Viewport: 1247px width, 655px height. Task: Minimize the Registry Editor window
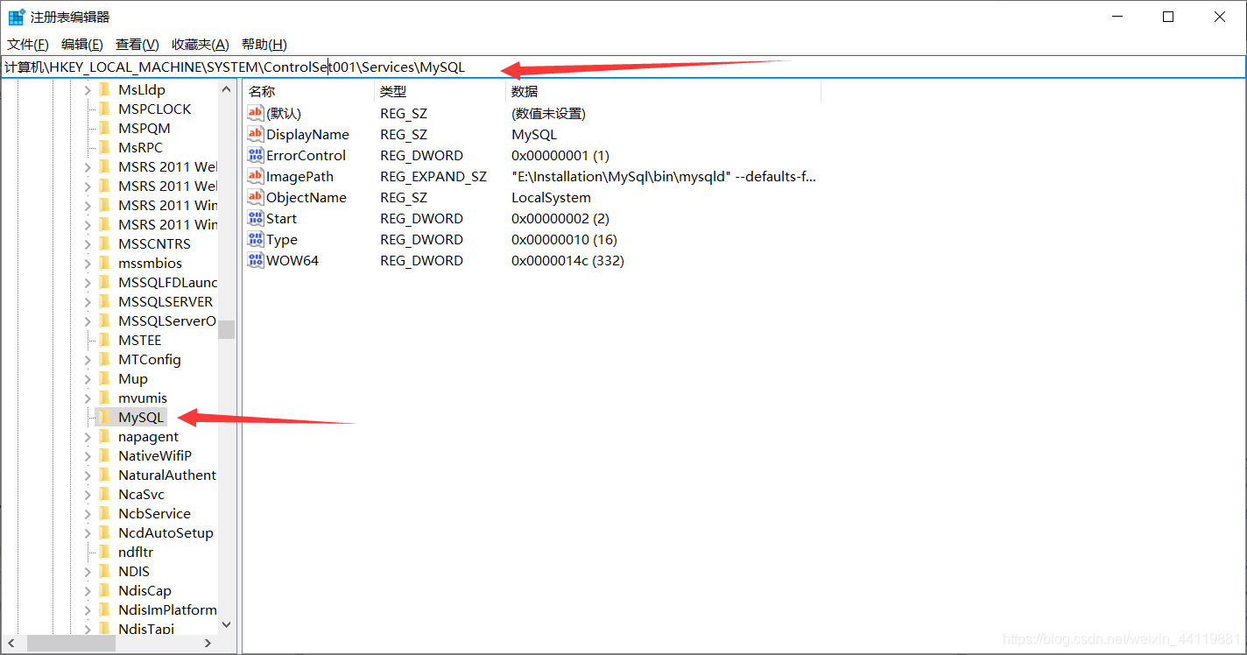1117,17
